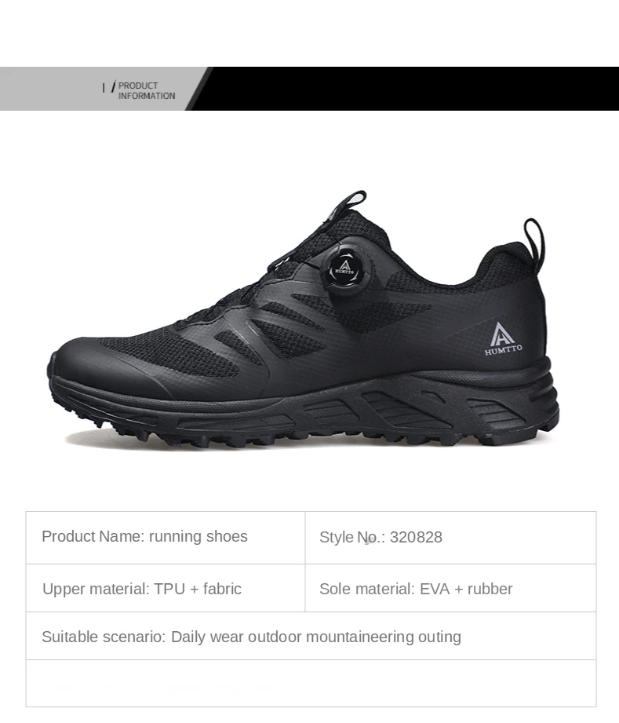This screenshot has width=619, height=723.
Task: Click the tongue pull loop of the shoe
Action: point(349,203)
